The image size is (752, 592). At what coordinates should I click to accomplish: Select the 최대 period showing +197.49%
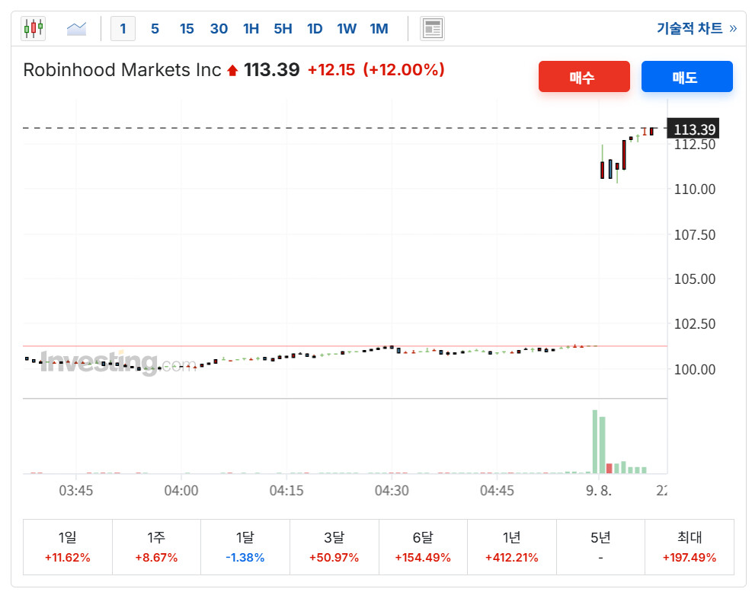click(690, 547)
